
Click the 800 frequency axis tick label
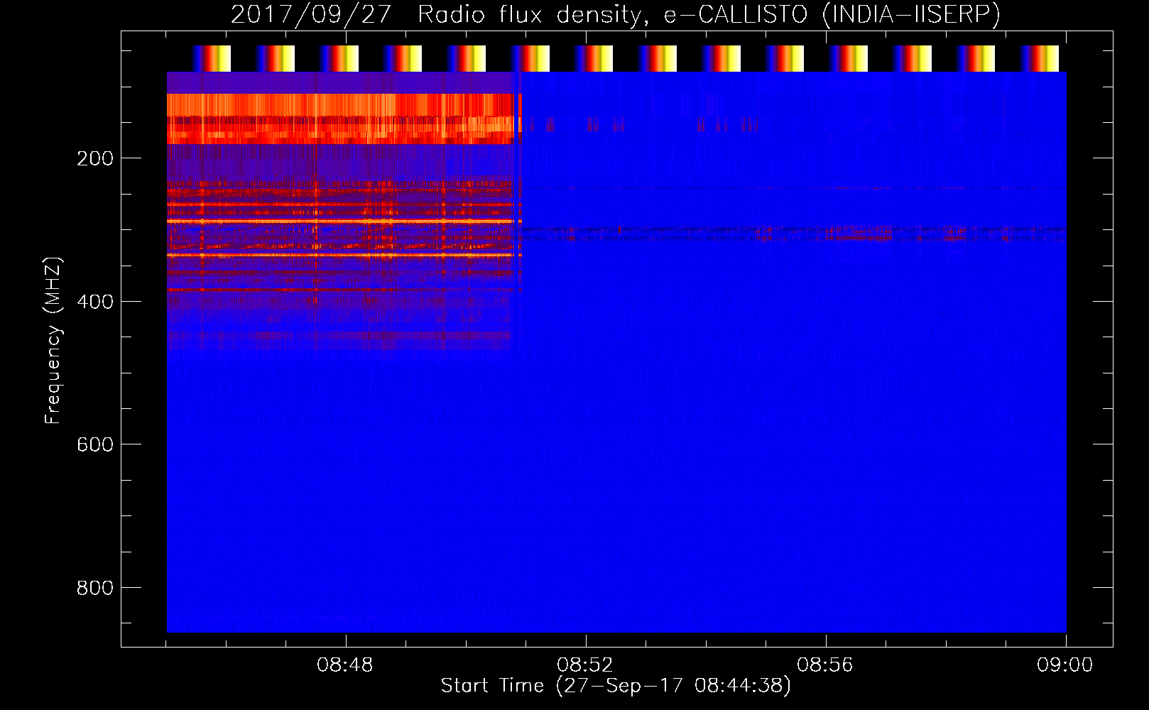pos(95,588)
